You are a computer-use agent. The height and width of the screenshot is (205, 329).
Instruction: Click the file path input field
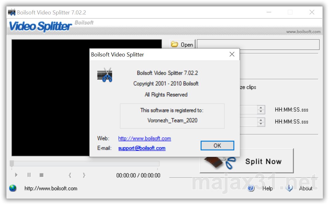click(258, 44)
